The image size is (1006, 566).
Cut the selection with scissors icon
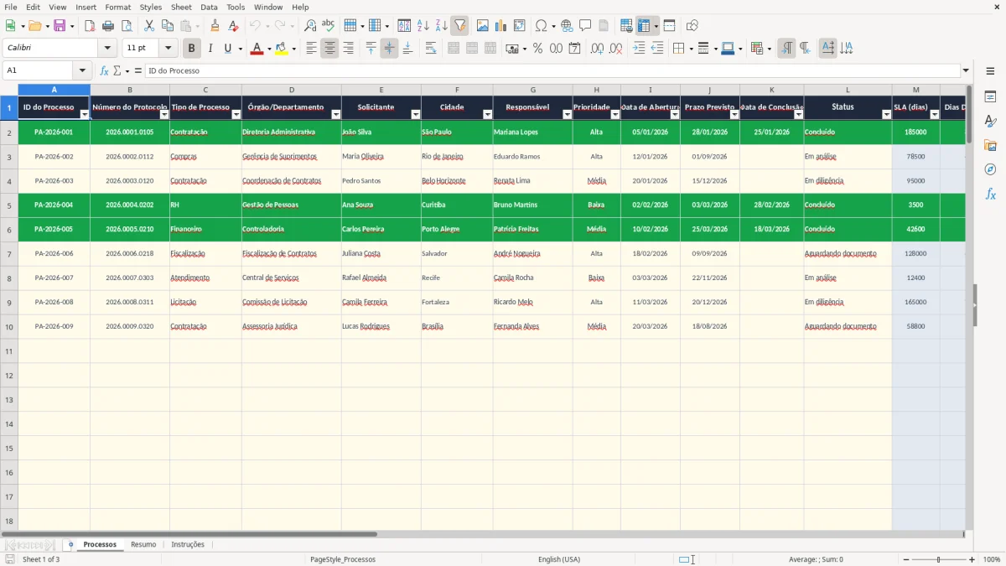click(148, 26)
